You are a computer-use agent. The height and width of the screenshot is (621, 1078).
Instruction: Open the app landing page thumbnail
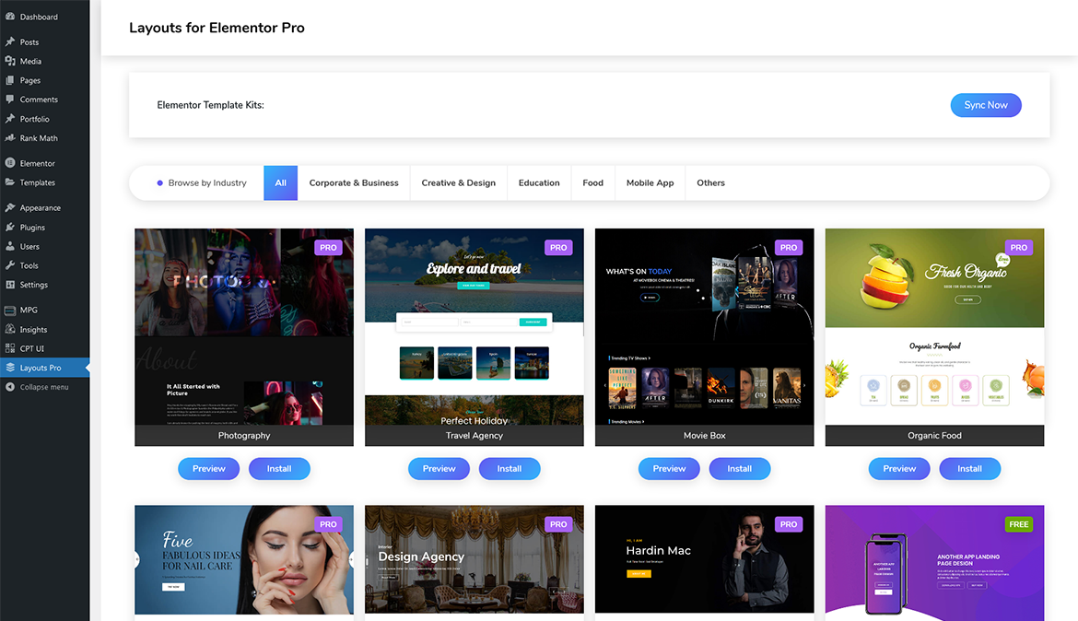(x=934, y=563)
